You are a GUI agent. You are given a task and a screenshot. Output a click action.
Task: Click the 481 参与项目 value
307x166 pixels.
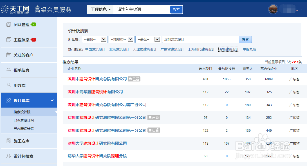pyautogui.click(x=205, y=79)
